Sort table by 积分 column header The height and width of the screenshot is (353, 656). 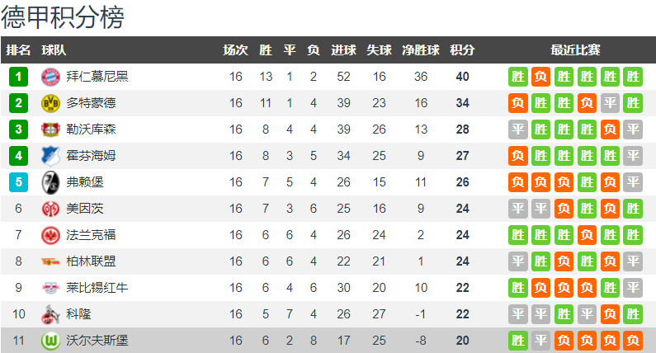[x=462, y=50]
